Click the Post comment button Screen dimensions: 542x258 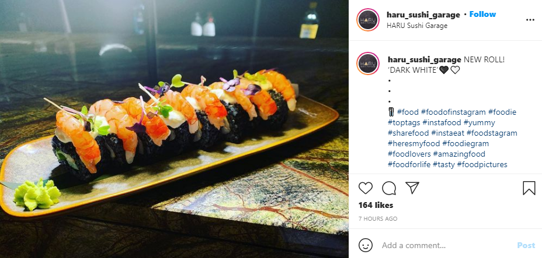pyautogui.click(x=526, y=245)
